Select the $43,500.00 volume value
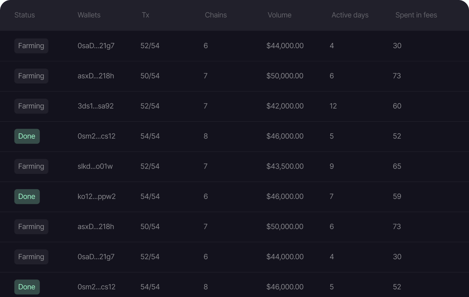 pos(285,166)
